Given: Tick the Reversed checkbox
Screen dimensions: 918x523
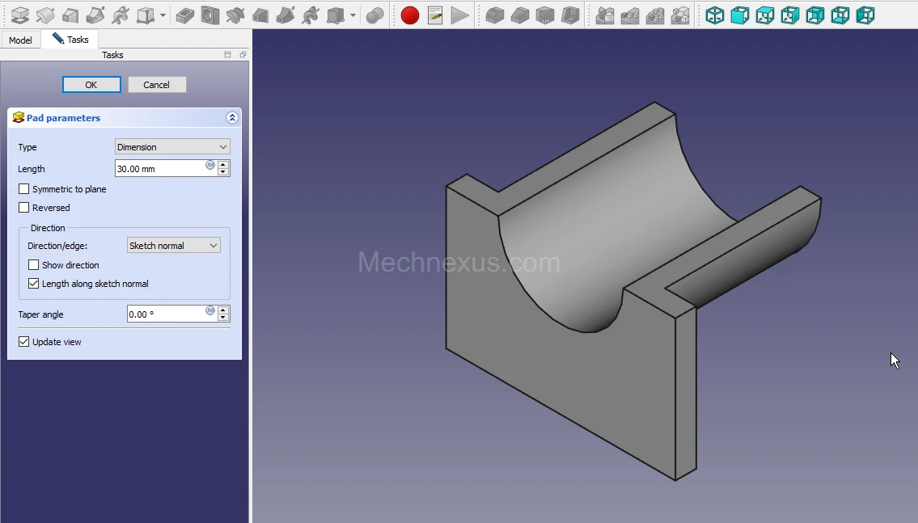Looking at the screenshot, I should pyautogui.click(x=24, y=208).
